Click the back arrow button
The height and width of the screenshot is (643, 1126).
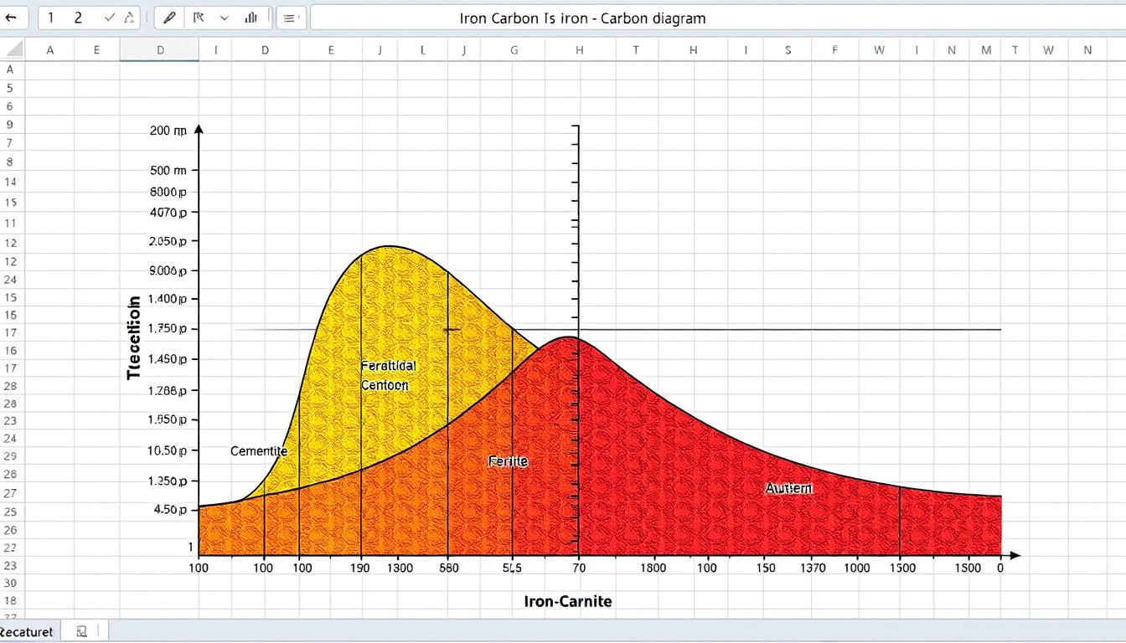click(11, 18)
